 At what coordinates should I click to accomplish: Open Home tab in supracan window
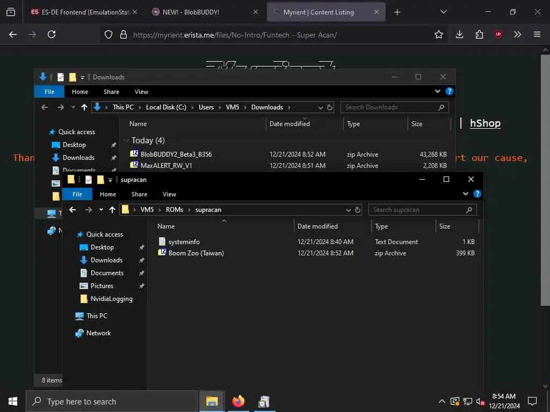point(107,194)
